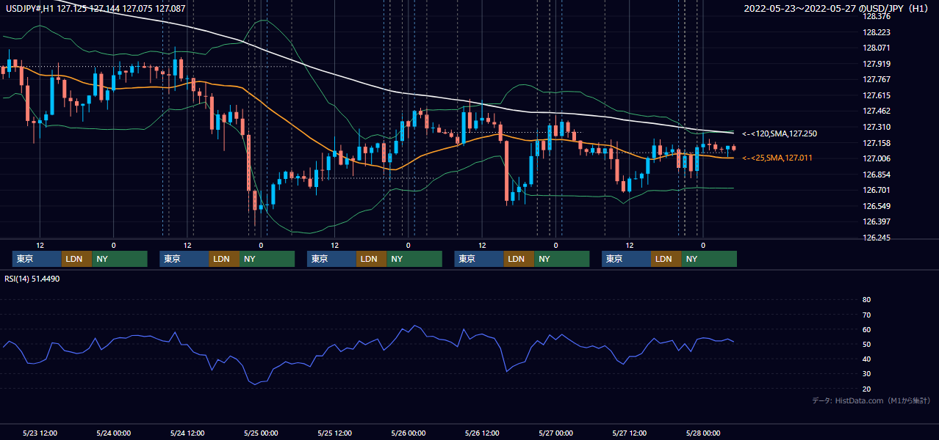Select the 5/28 00:00 date label
This screenshot has height=440, width=939.
click(x=703, y=433)
